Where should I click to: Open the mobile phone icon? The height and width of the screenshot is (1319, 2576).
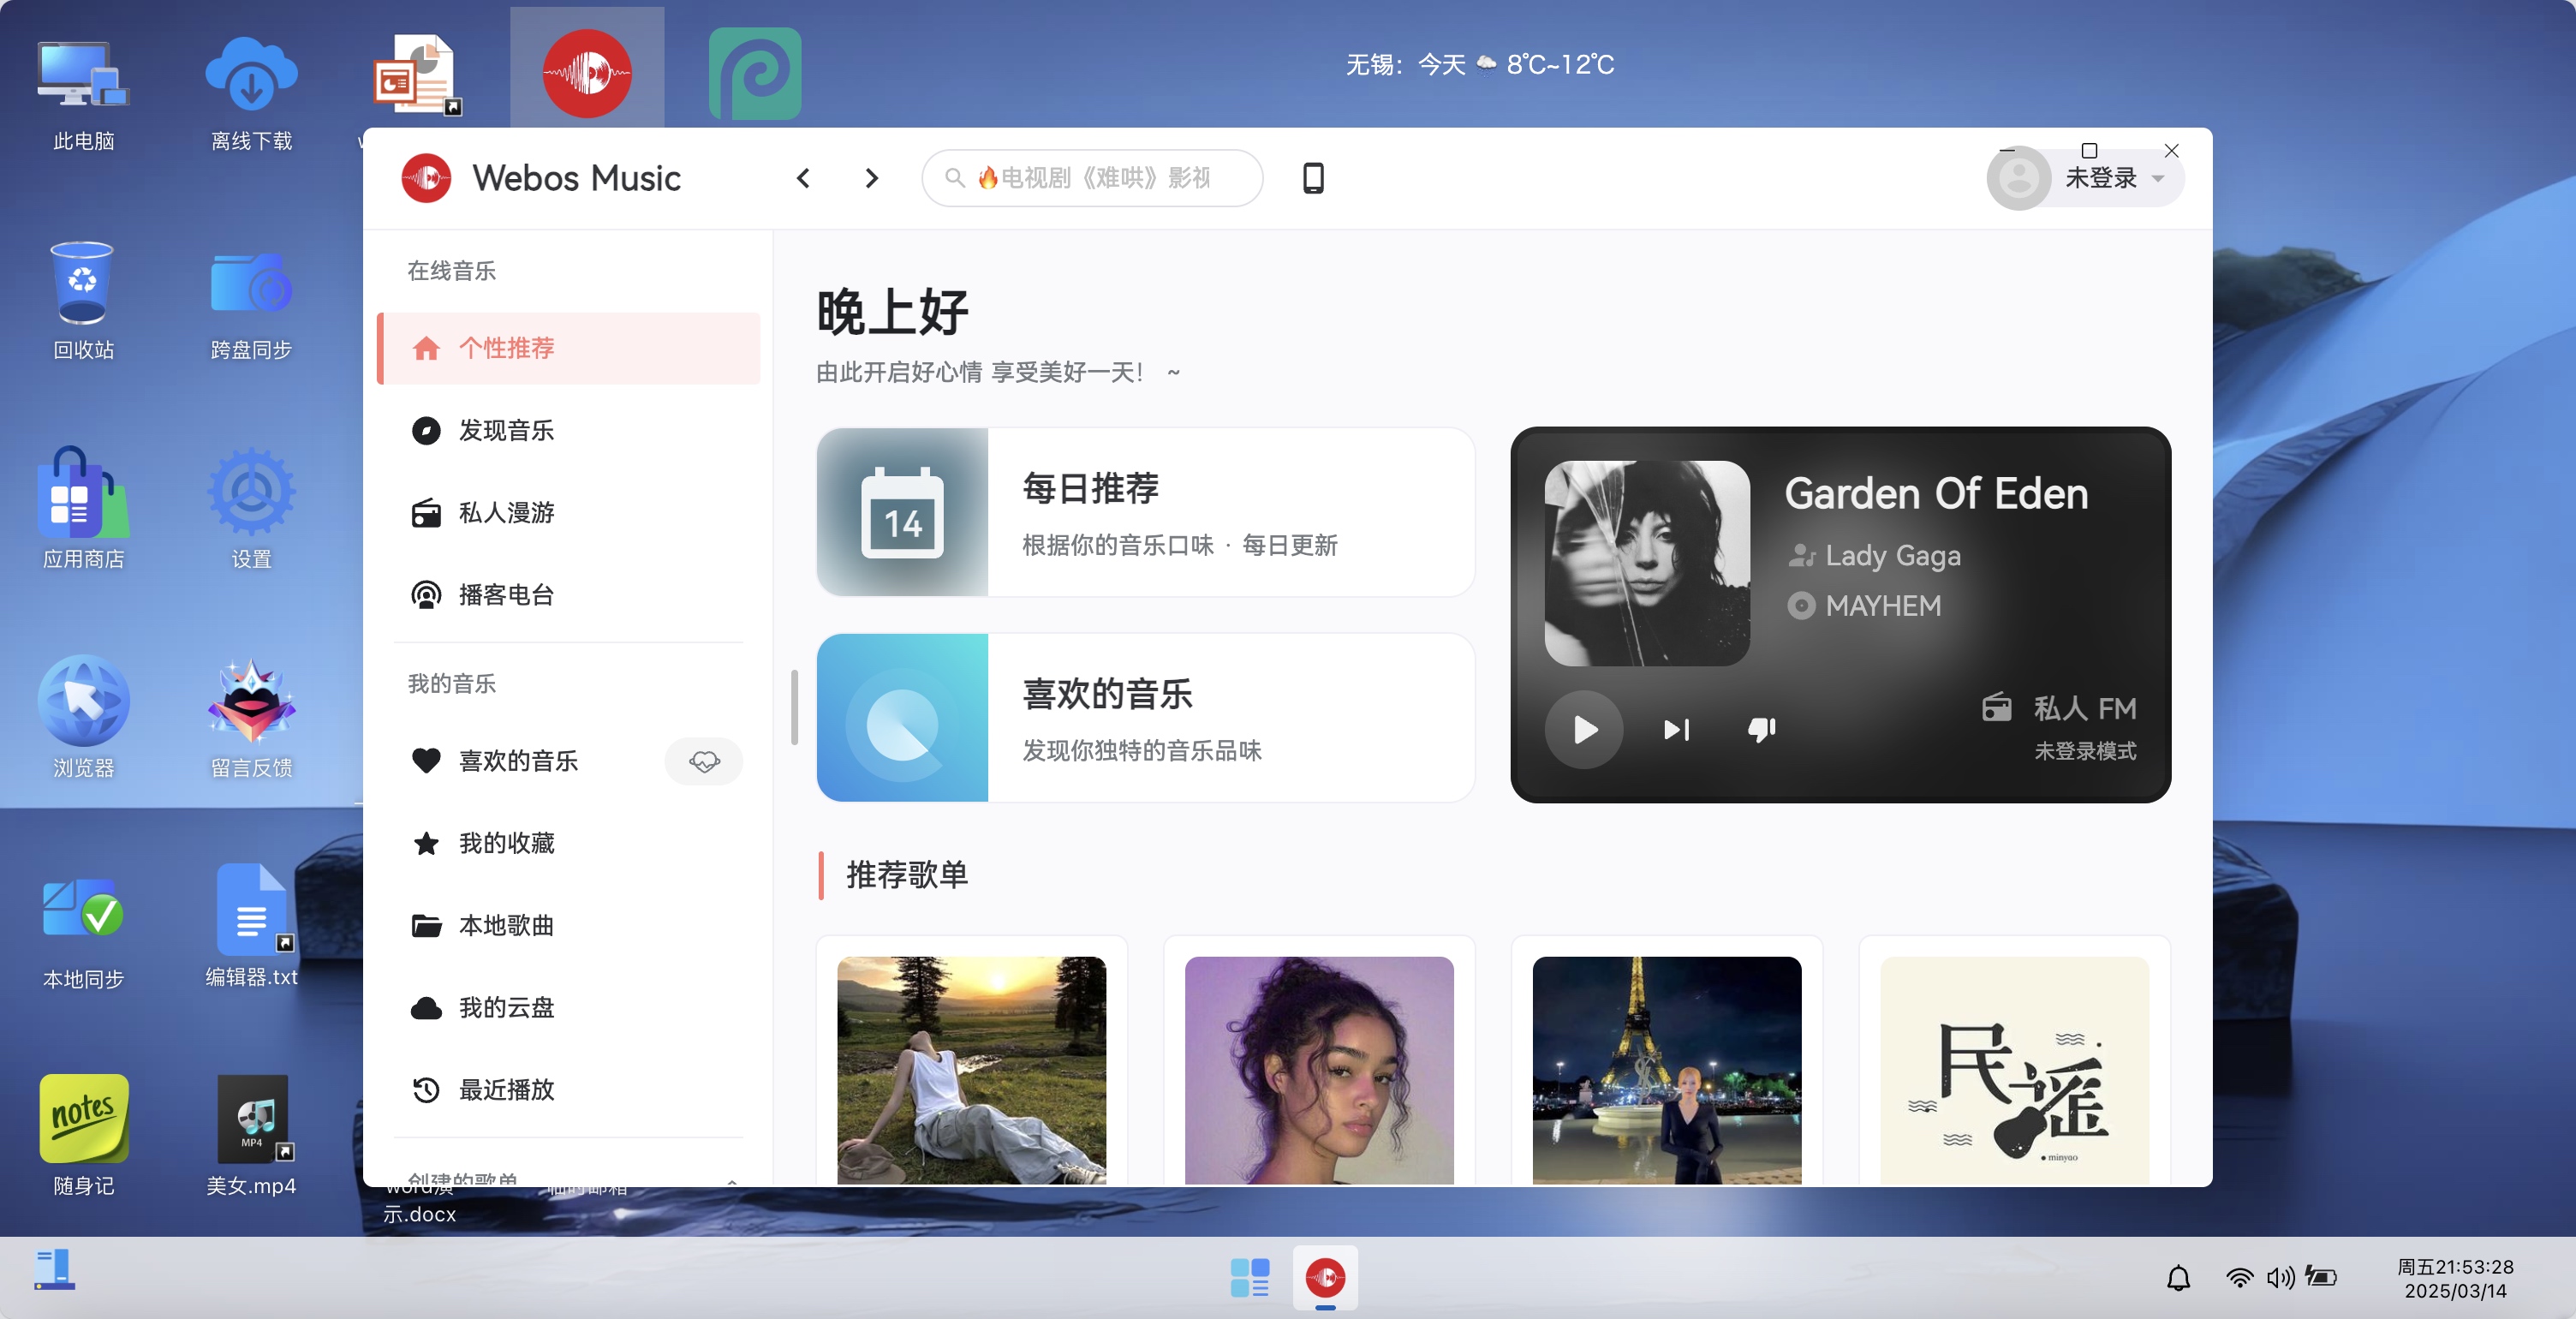pos(1313,178)
